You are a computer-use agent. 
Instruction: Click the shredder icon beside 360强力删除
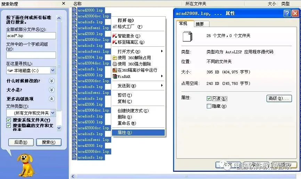coord(115,64)
